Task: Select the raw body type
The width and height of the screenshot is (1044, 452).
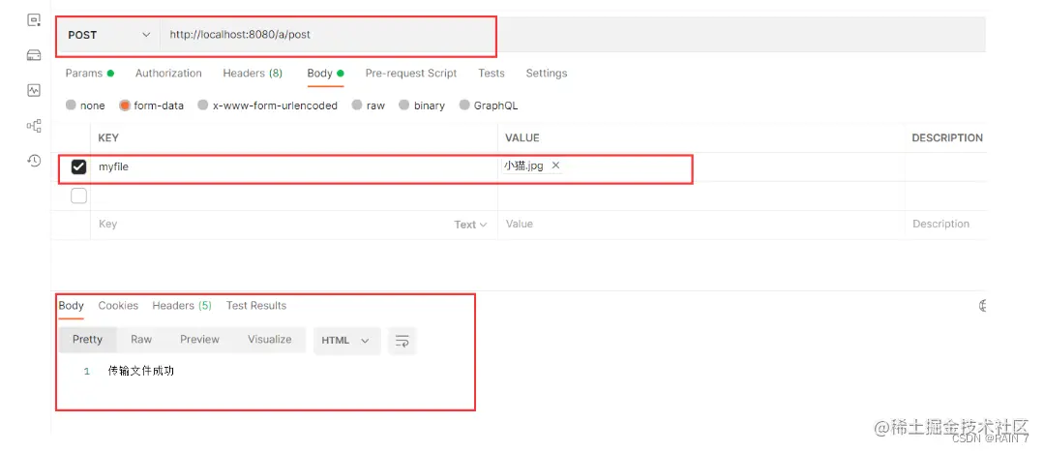Action: coord(369,105)
